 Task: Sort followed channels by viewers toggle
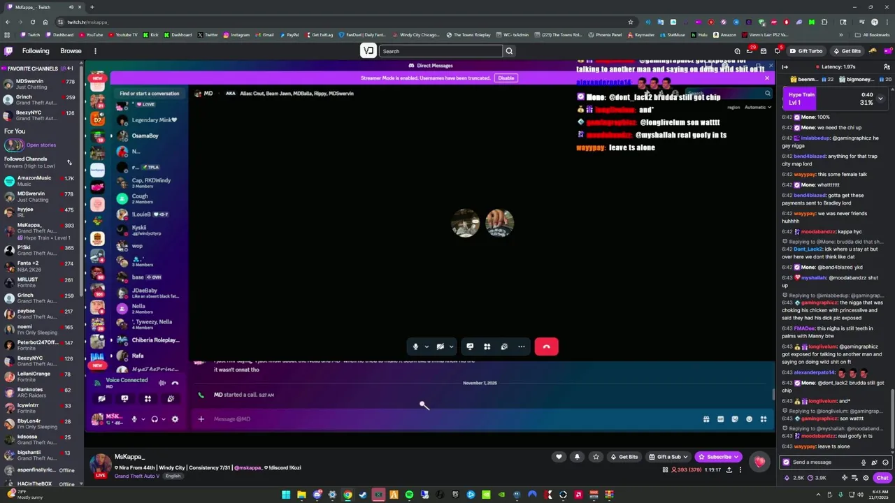69,162
